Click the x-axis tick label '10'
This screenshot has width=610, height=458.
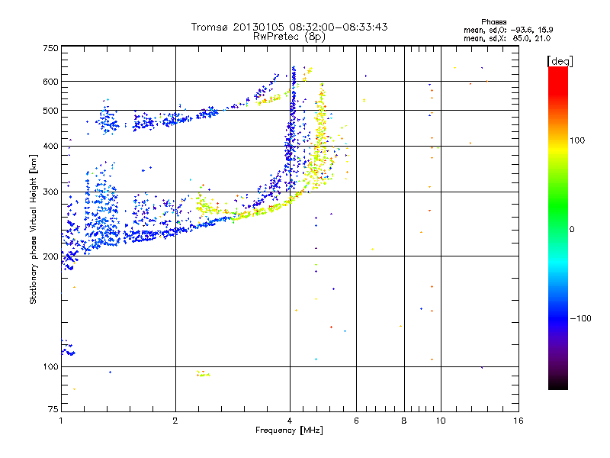point(441,421)
